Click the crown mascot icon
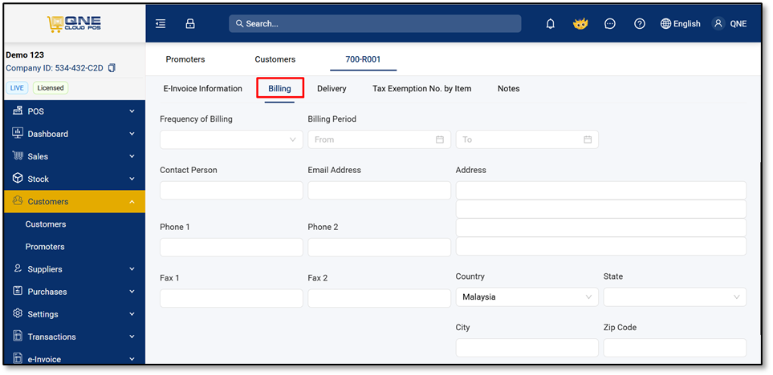 (x=580, y=23)
